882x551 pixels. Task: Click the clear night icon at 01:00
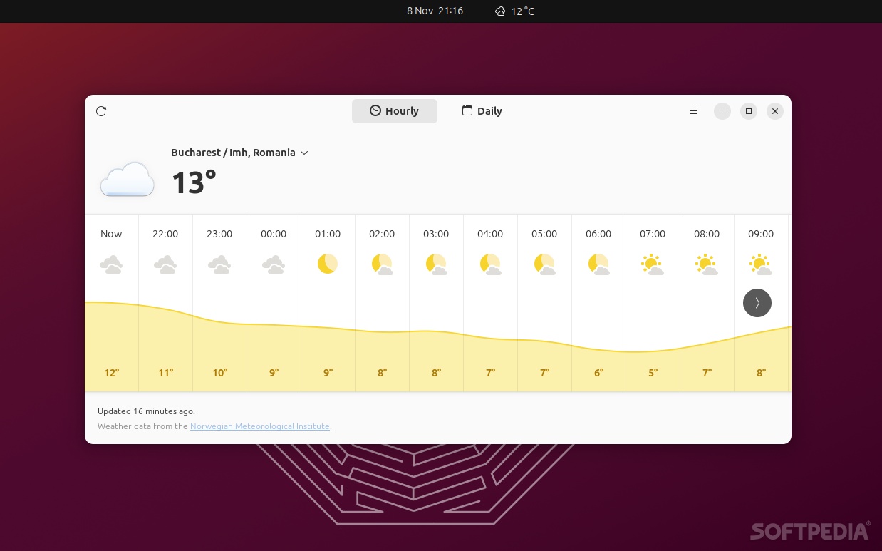coord(328,264)
